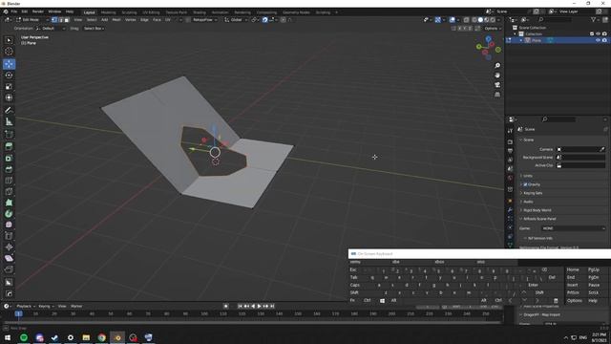611x344 pixels.
Task: Select the Measure tool
Action: click(9, 122)
